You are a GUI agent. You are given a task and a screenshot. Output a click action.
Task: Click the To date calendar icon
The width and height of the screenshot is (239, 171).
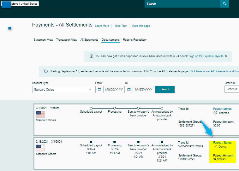pos(129,89)
